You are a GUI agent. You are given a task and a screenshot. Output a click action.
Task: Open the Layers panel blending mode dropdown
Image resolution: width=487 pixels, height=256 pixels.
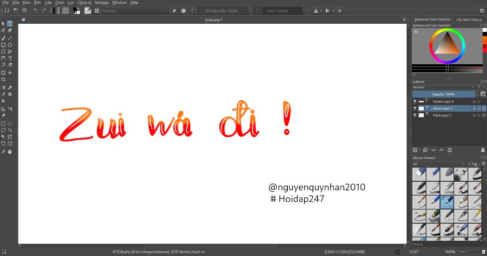pos(443,87)
